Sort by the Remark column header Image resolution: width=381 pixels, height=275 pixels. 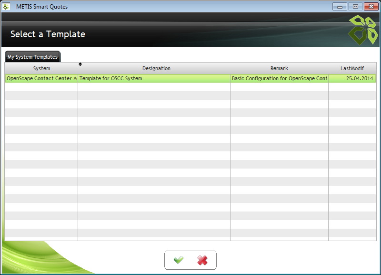click(x=279, y=68)
